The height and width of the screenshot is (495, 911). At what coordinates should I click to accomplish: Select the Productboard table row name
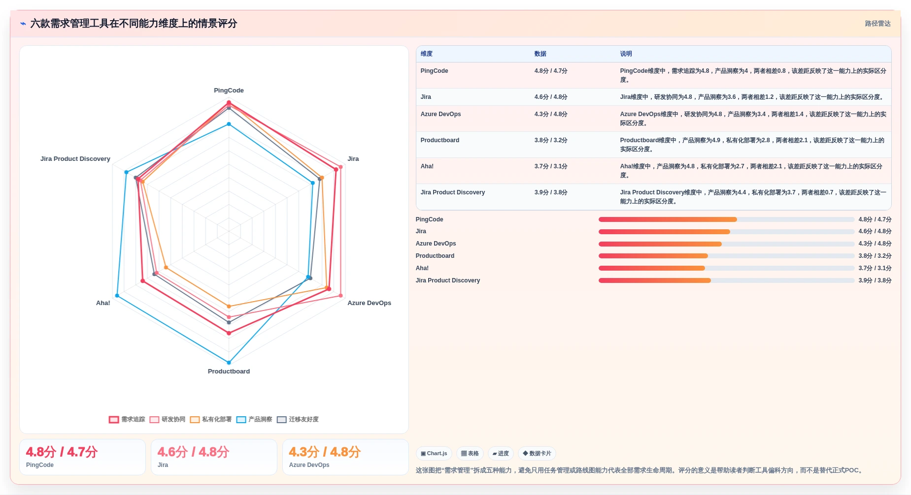[x=439, y=140]
